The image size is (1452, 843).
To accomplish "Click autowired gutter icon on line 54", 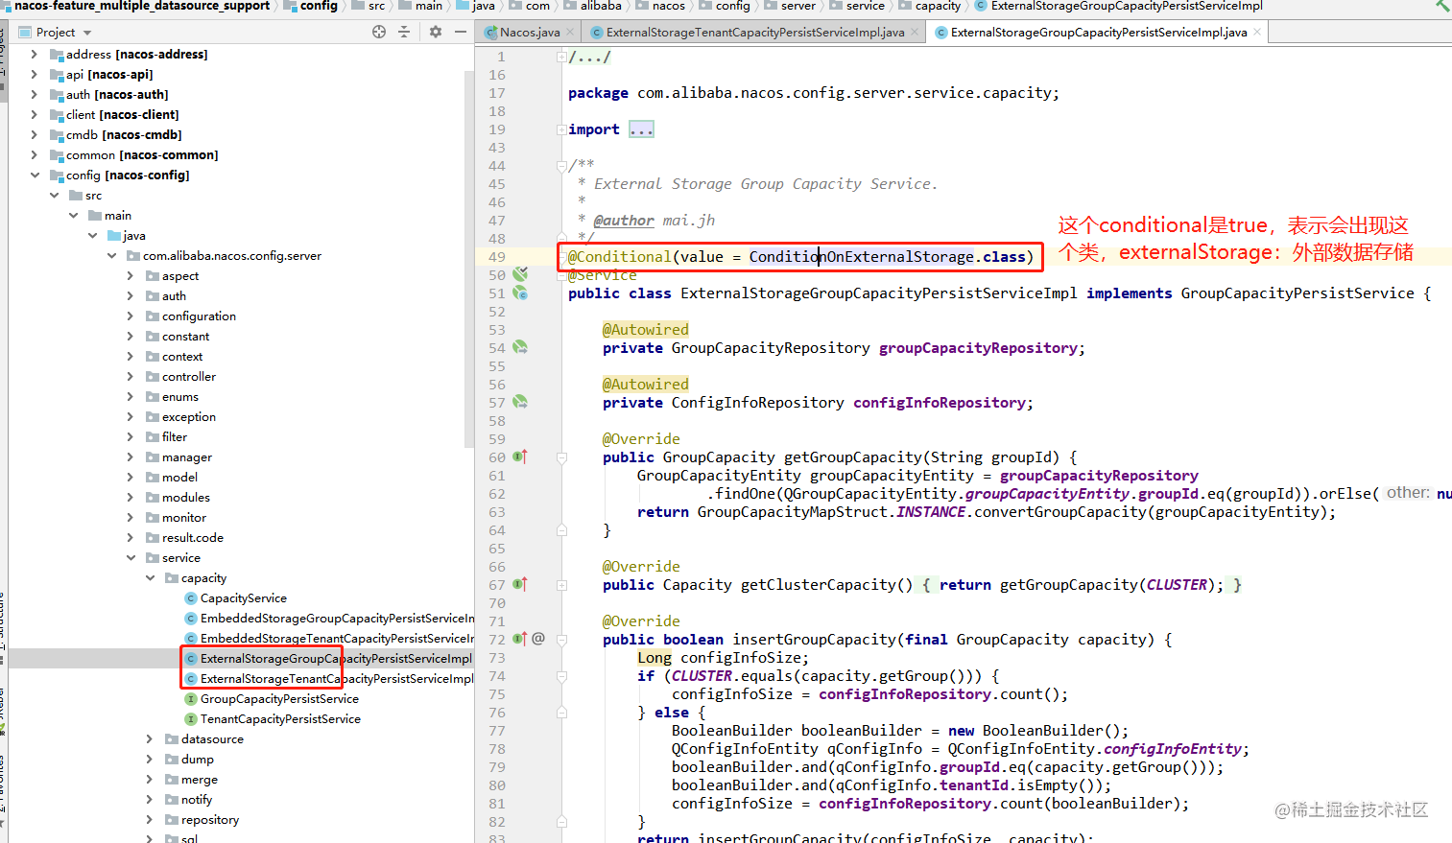I will (x=520, y=347).
